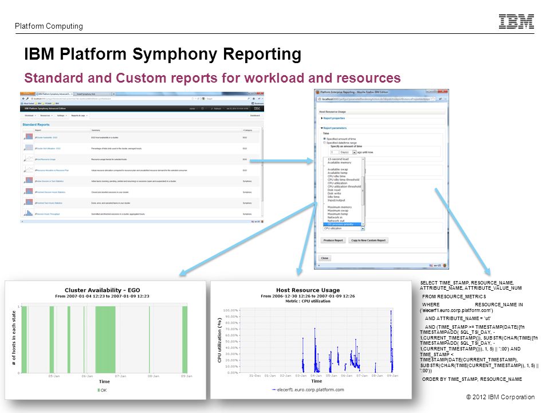Choose 'Network out' in the metric list
The height and width of the screenshot is (413, 550).
[x=336, y=221]
